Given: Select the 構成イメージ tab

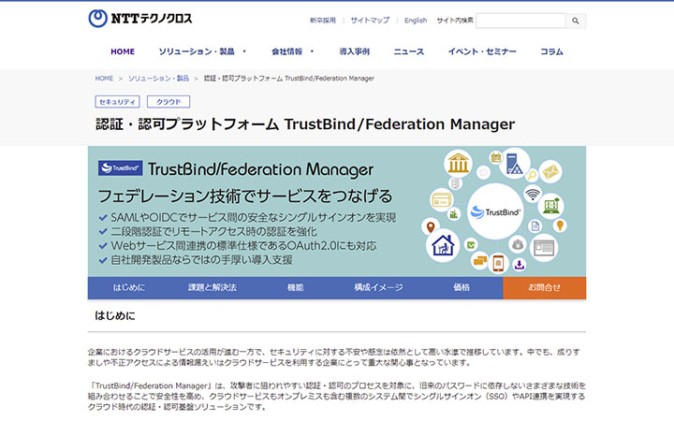Looking at the screenshot, I should pos(378,288).
